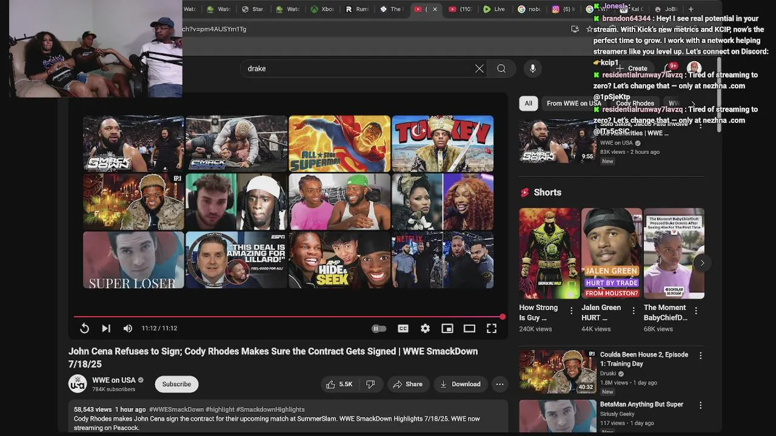Open the player settings gear menu
Viewport: 776px width, 436px height.
click(425, 328)
